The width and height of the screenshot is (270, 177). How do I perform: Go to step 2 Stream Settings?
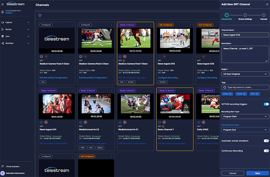point(245,16)
